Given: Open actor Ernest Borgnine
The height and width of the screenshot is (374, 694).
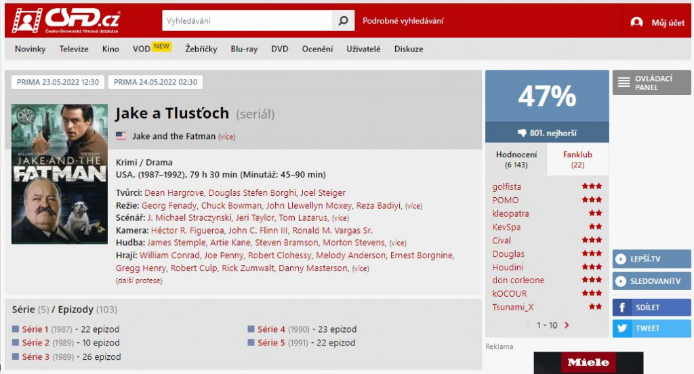Looking at the screenshot, I should point(422,255).
